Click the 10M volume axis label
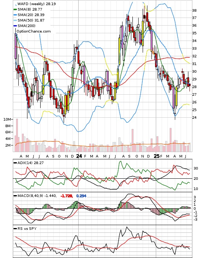207x258 pixels. click(x=7, y=119)
